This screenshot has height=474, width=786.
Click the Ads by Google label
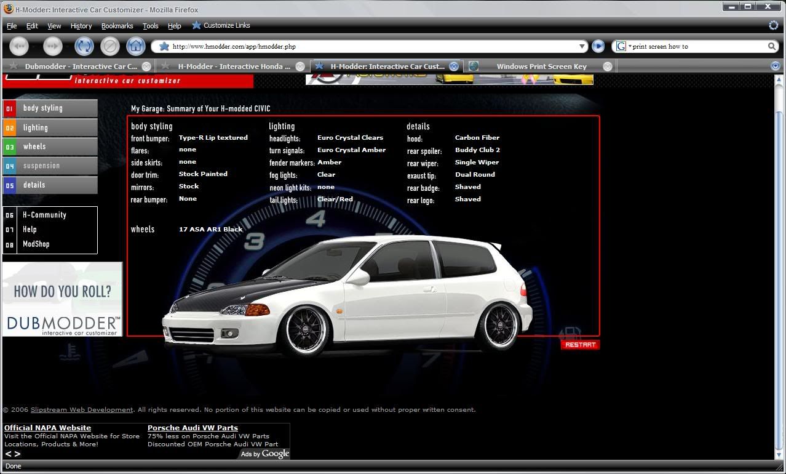pos(264,454)
